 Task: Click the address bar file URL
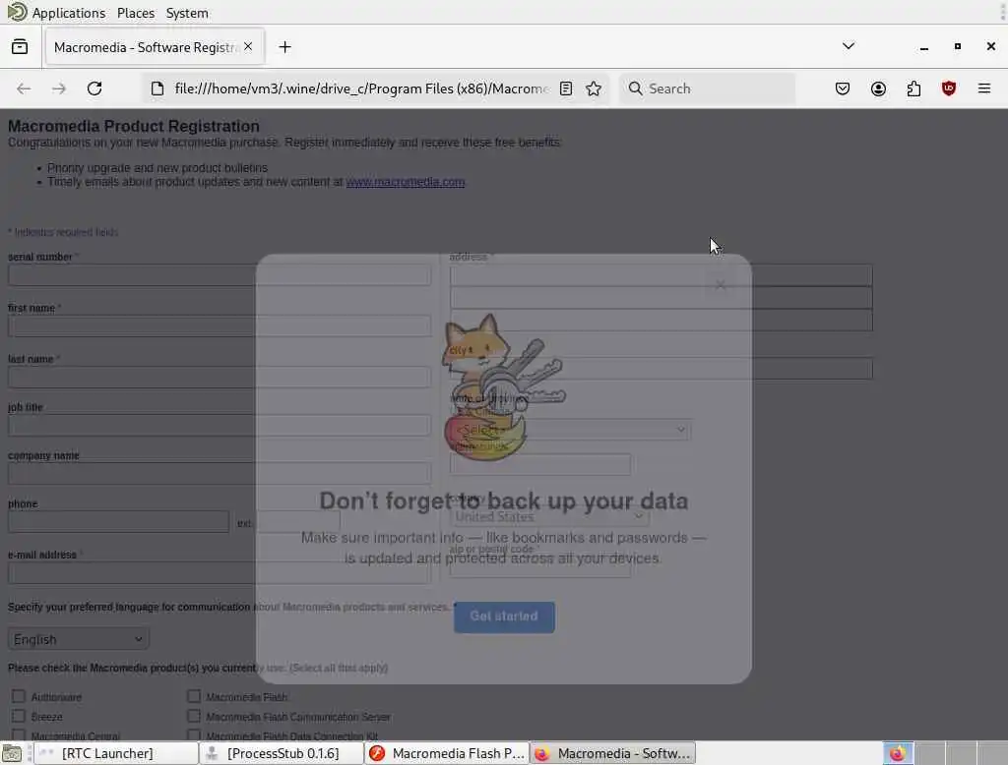pyautogui.click(x=361, y=88)
